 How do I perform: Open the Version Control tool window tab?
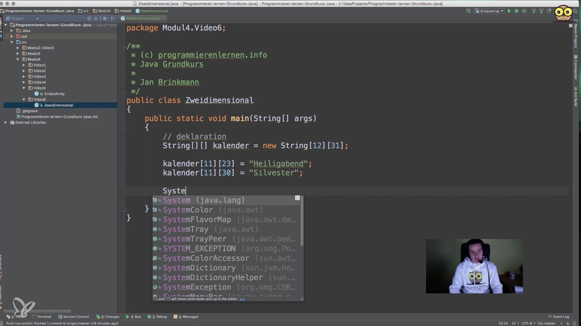(x=74, y=317)
